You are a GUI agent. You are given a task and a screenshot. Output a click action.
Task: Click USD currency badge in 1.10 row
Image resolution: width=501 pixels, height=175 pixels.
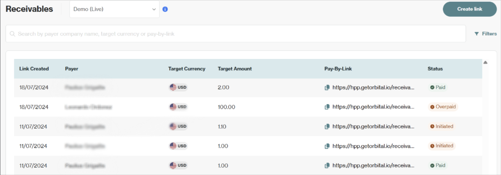click(178, 126)
